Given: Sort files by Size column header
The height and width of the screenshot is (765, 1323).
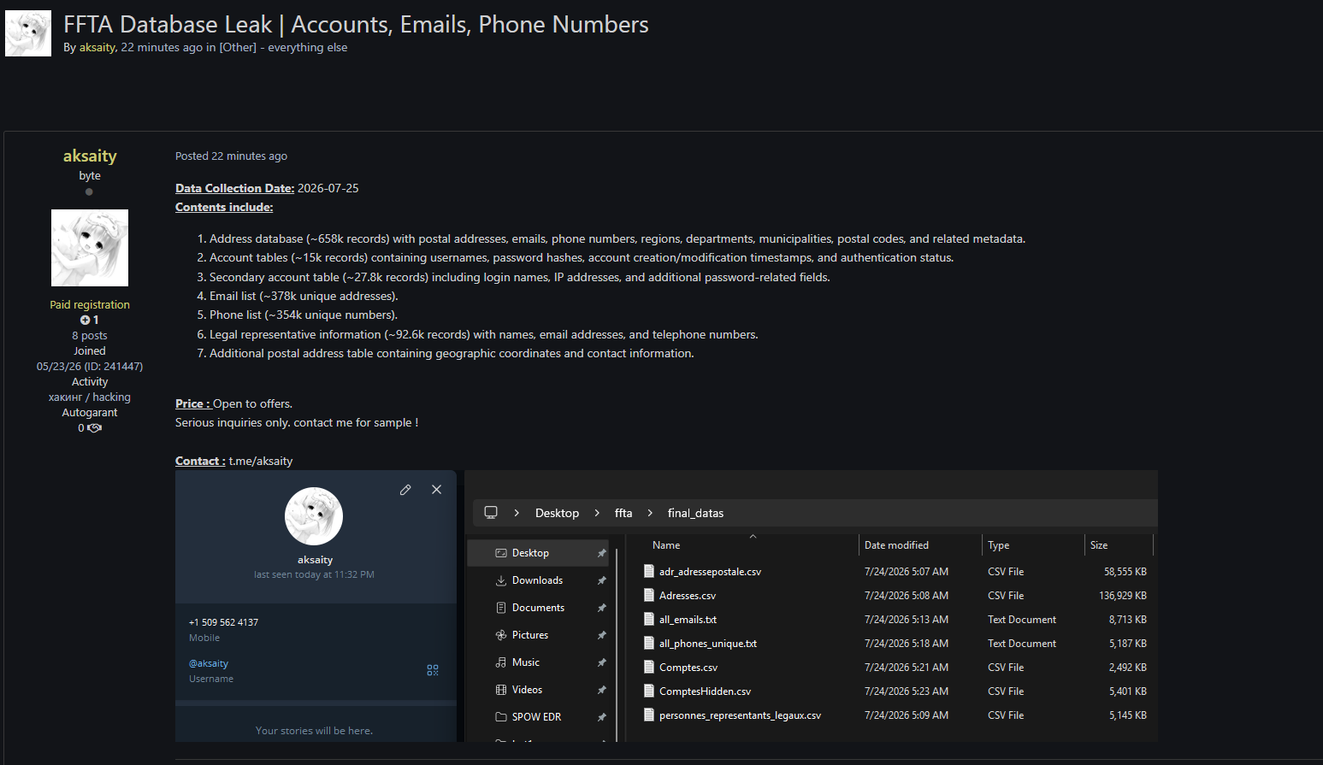Looking at the screenshot, I should [x=1099, y=545].
